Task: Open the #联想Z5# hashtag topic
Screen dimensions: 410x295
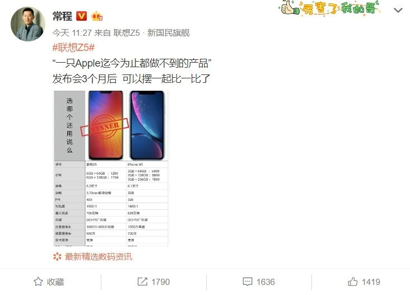Action: point(73,48)
